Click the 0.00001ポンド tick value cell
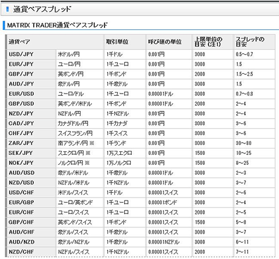The image size is (279, 259). (x=169, y=202)
